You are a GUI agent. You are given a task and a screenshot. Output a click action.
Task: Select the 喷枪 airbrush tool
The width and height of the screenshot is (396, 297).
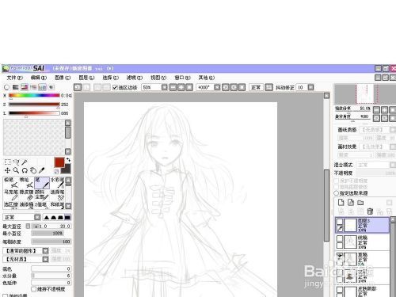coord(26,182)
